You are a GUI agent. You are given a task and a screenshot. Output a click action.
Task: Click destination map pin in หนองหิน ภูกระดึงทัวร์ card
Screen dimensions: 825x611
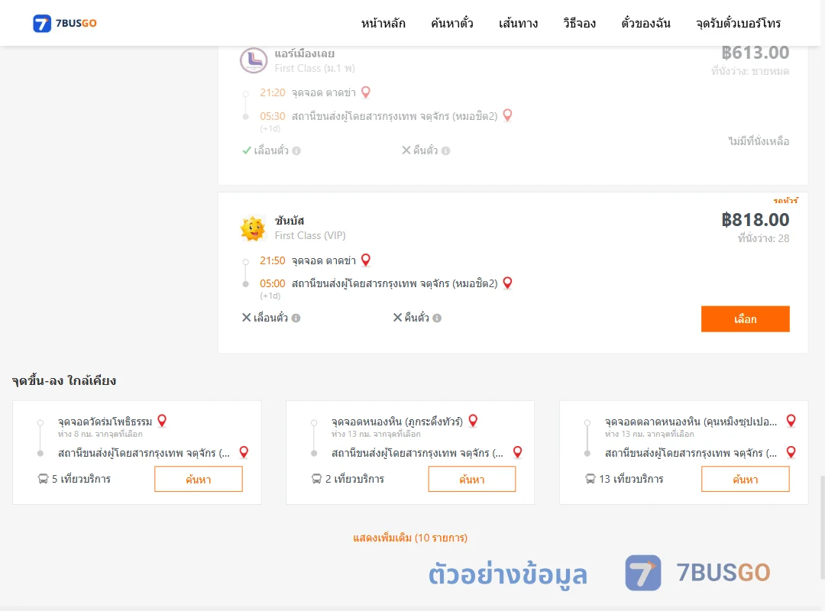coord(517,452)
